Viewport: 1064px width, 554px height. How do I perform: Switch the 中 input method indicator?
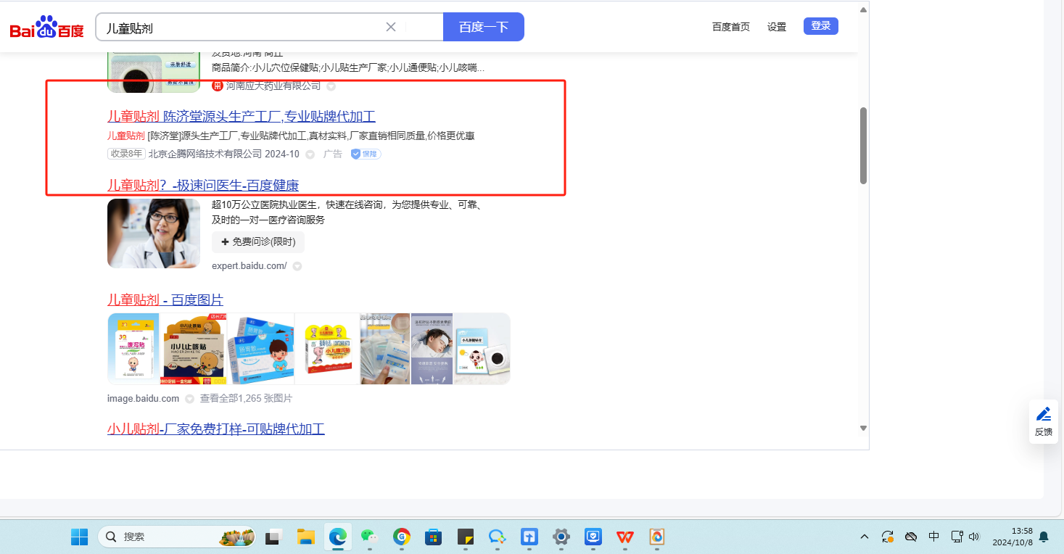[934, 537]
